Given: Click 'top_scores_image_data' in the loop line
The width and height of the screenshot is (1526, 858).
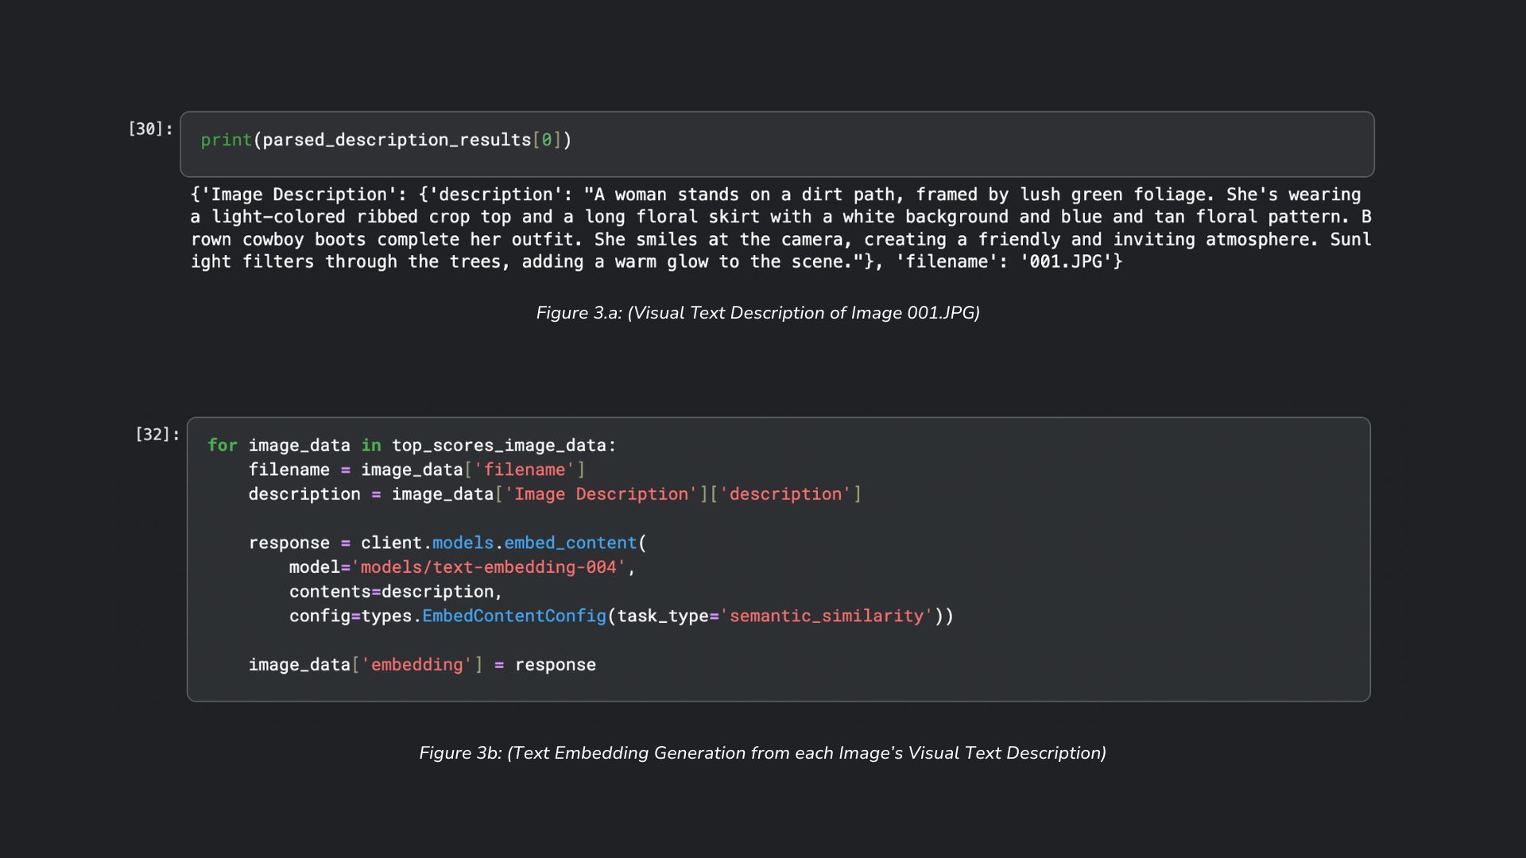Looking at the screenshot, I should pos(499,446).
